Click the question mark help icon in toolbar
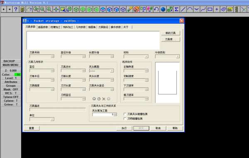The image size is (249, 158). [16, 9]
